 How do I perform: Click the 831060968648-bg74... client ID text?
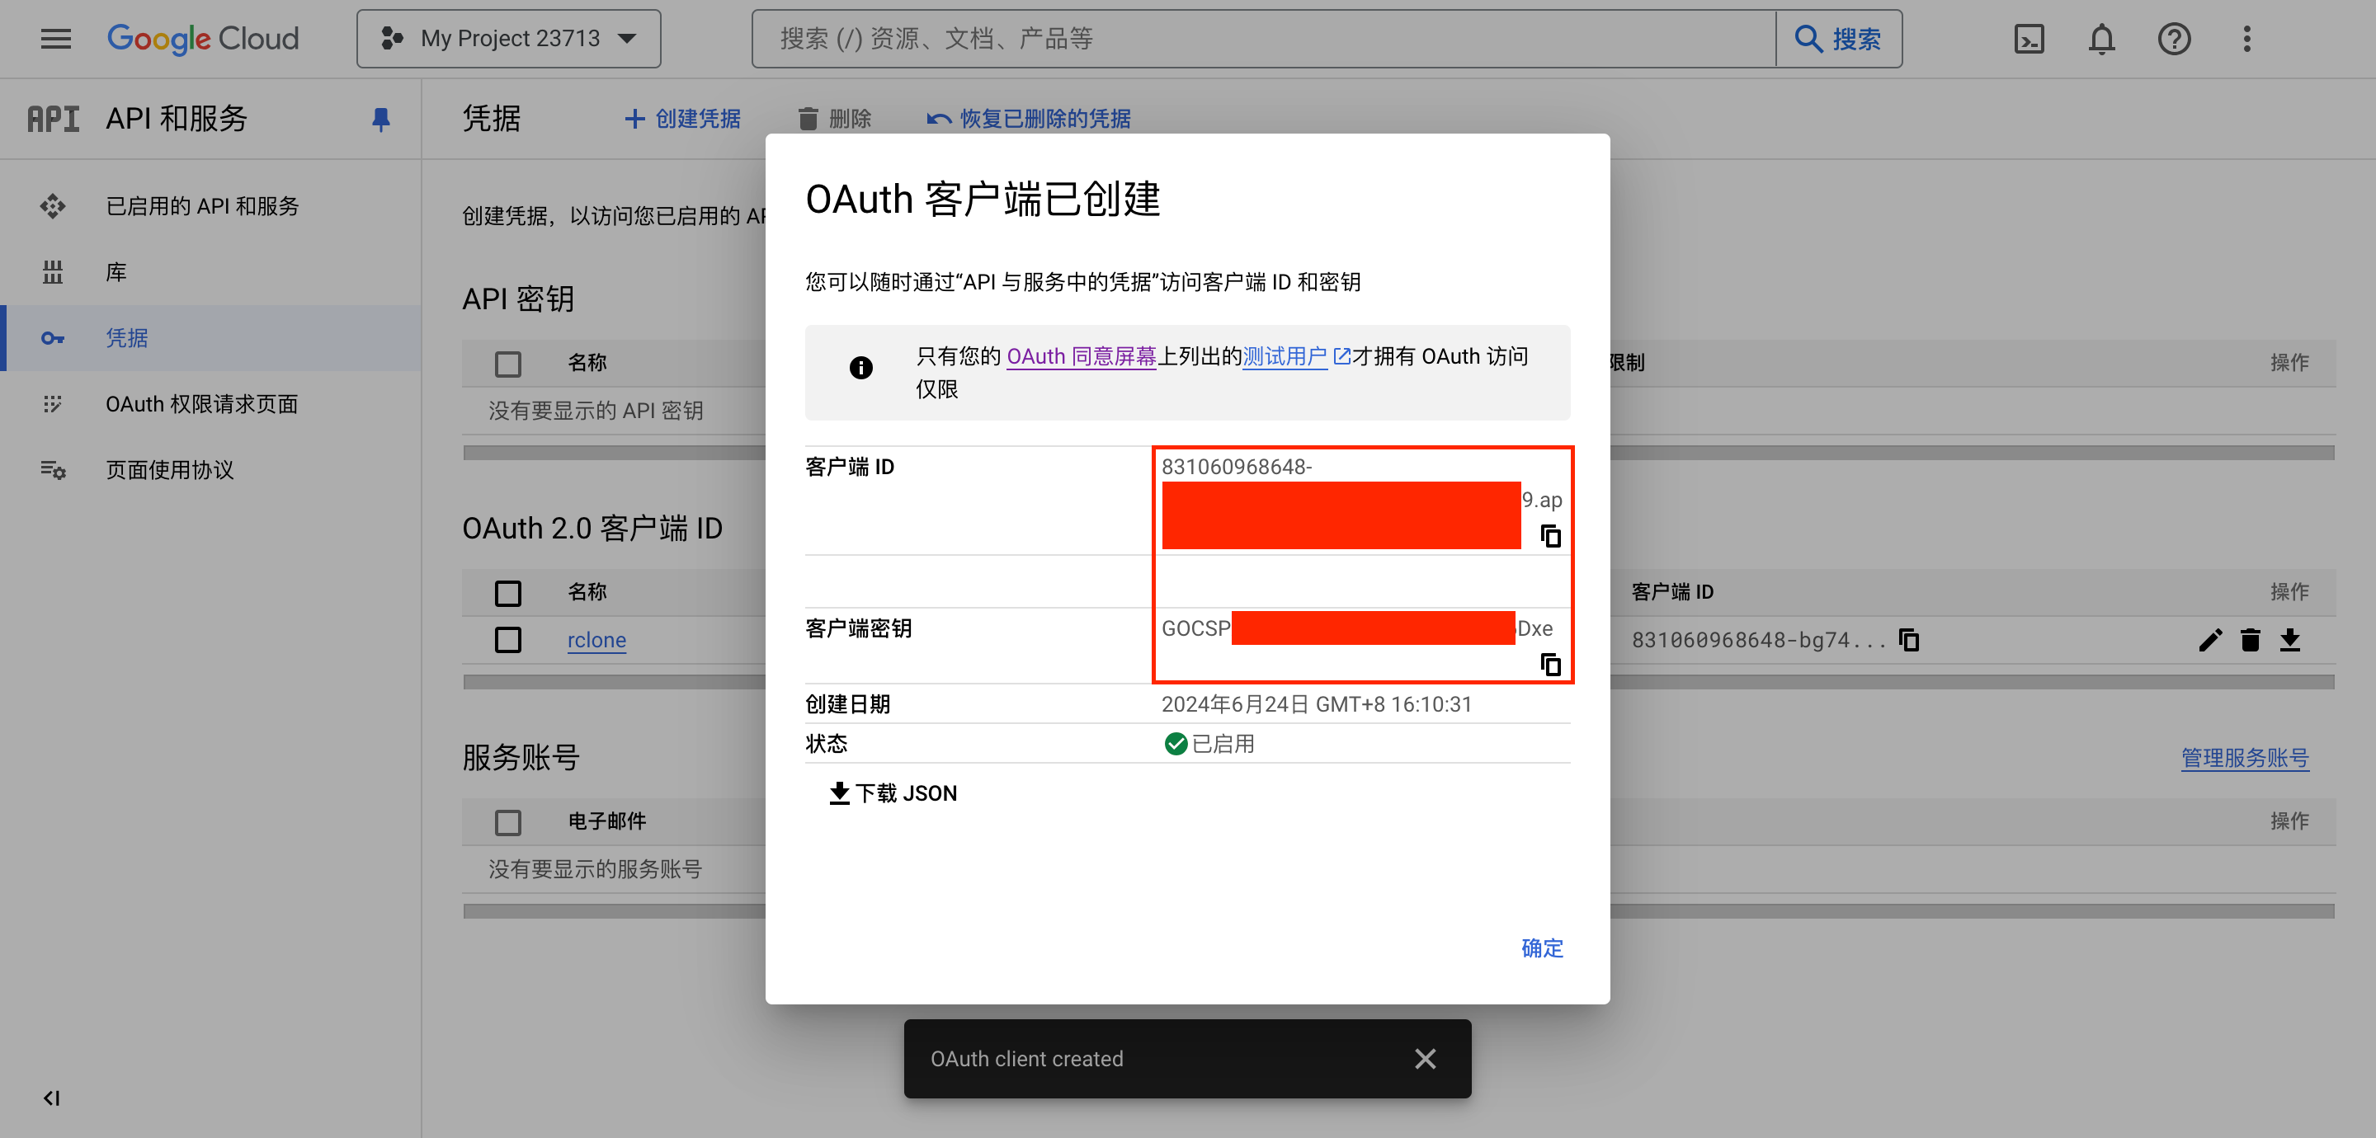[1758, 640]
